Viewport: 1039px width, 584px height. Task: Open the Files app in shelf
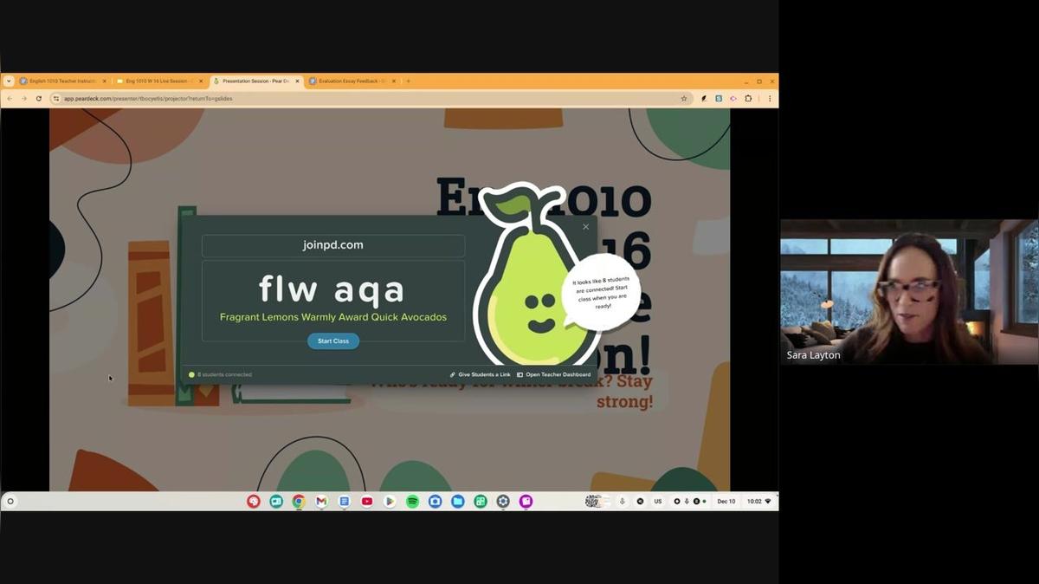tap(457, 502)
